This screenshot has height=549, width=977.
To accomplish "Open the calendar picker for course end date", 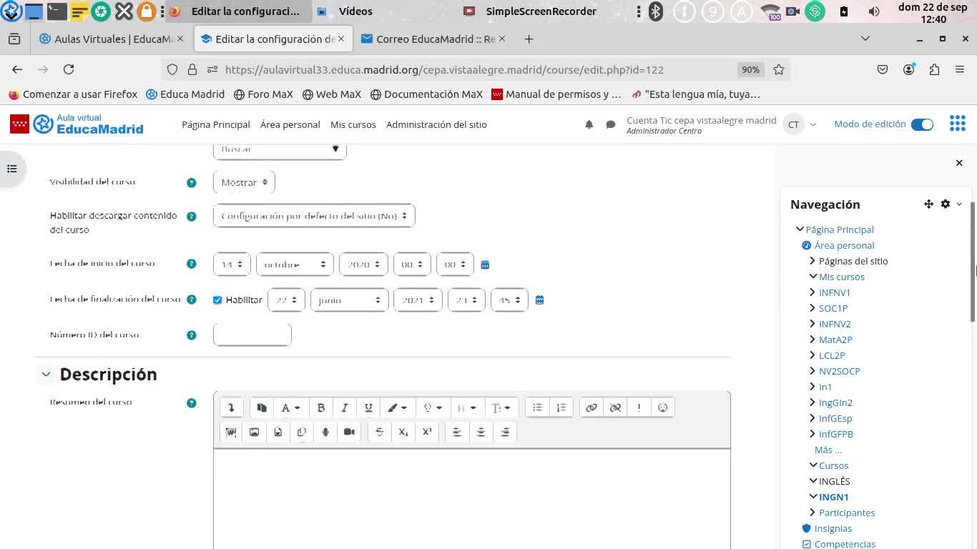I will click(x=539, y=300).
